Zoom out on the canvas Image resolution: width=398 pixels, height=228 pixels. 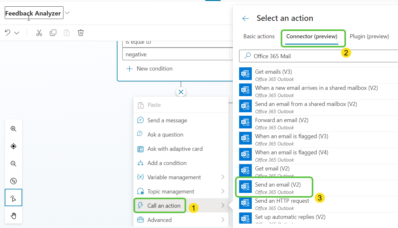tap(13, 164)
